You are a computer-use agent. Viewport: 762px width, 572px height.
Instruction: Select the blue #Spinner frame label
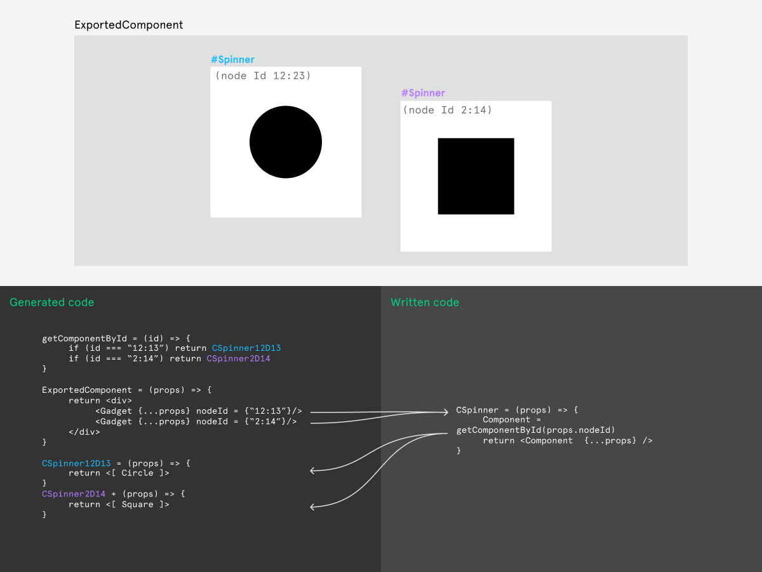(x=232, y=59)
